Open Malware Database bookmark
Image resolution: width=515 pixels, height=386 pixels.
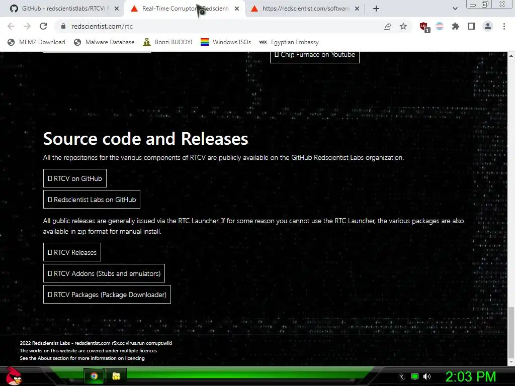(x=105, y=42)
